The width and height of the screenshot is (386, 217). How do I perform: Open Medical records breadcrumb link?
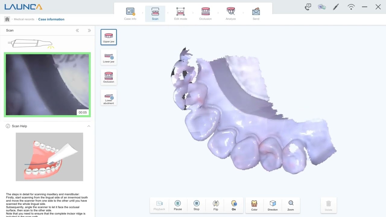coord(24,19)
